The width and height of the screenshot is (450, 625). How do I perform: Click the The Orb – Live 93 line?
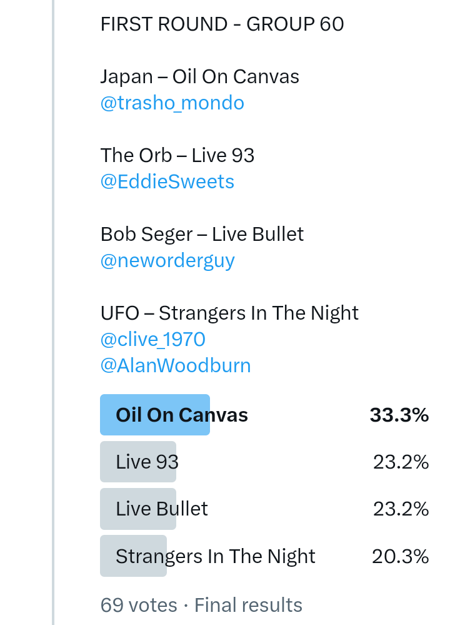[177, 156]
